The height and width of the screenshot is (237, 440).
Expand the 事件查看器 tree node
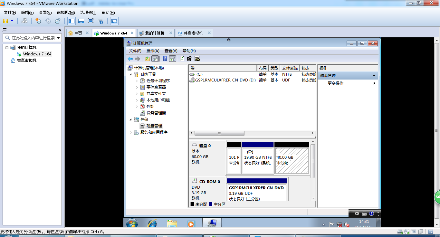coord(137,87)
